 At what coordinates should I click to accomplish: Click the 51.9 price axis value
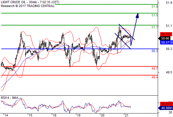(169, 3)
